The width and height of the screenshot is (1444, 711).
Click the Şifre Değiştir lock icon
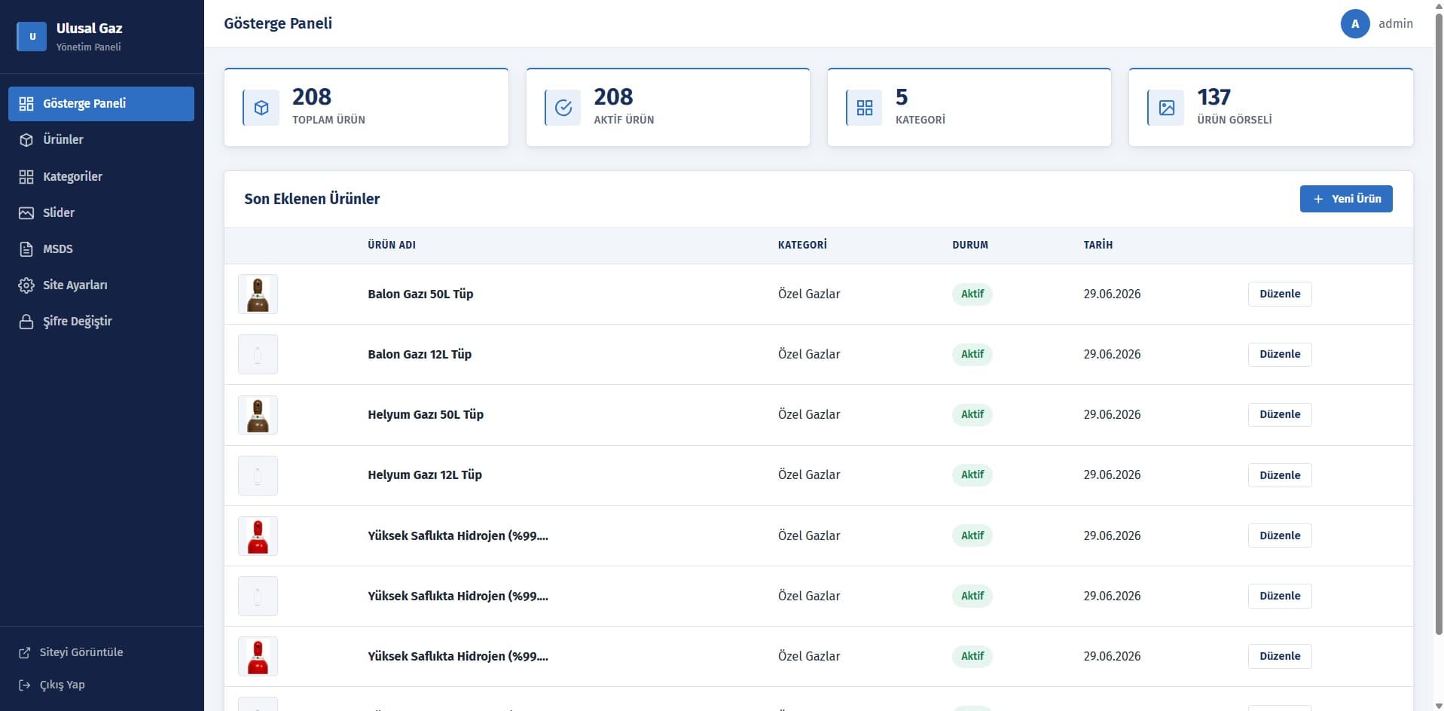coord(26,322)
